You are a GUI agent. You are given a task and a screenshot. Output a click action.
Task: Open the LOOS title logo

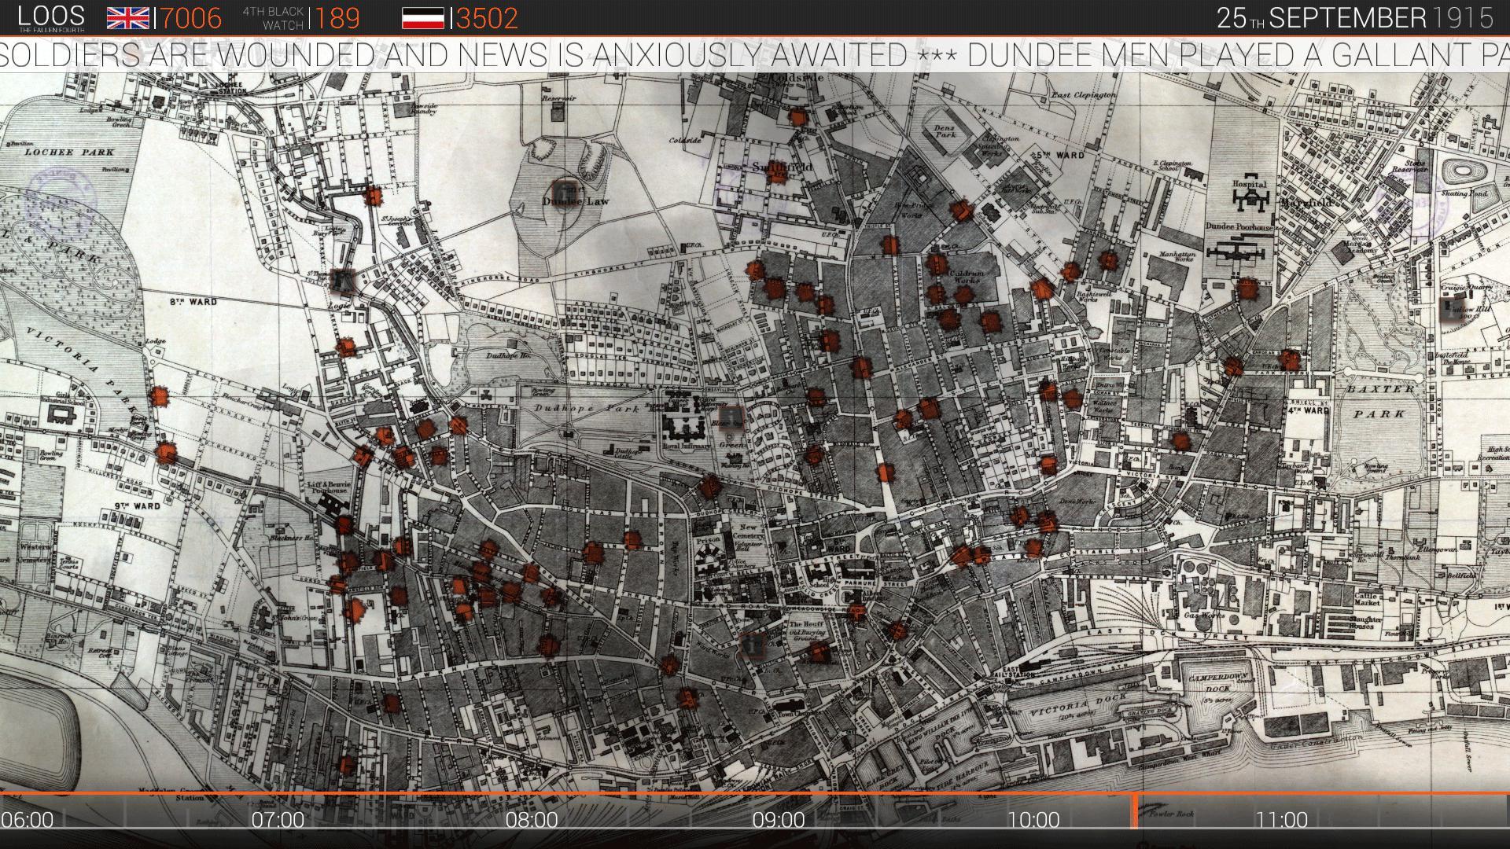(51, 17)
